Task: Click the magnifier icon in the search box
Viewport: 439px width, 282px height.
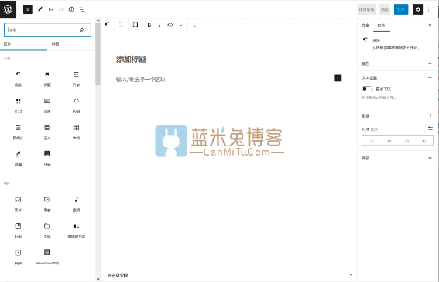Action: click(x=82, y=30)
